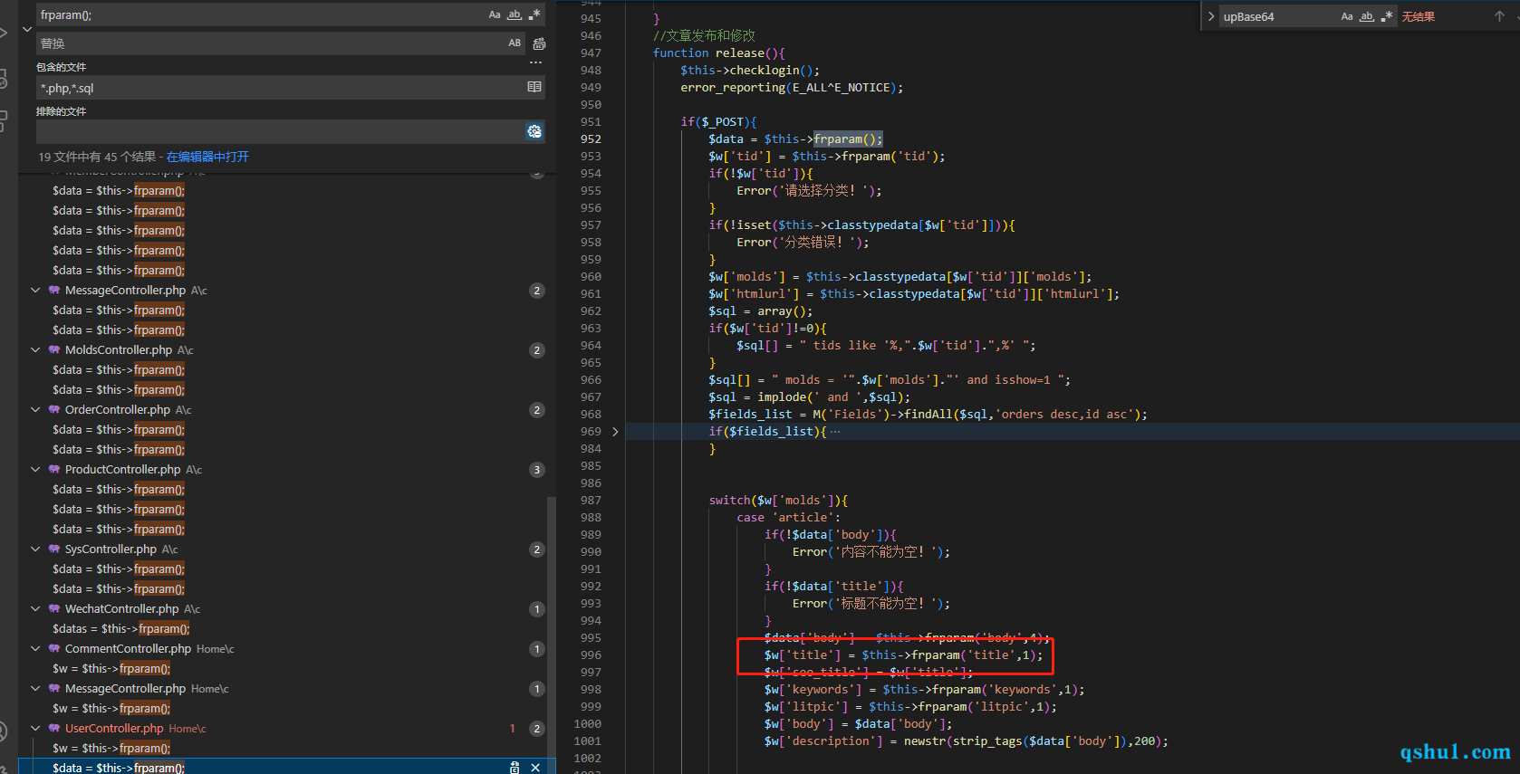This screenshot has height=774, width=1520.
Task: Click PHP file icon of WechatController.php
Action: point(54,609)
